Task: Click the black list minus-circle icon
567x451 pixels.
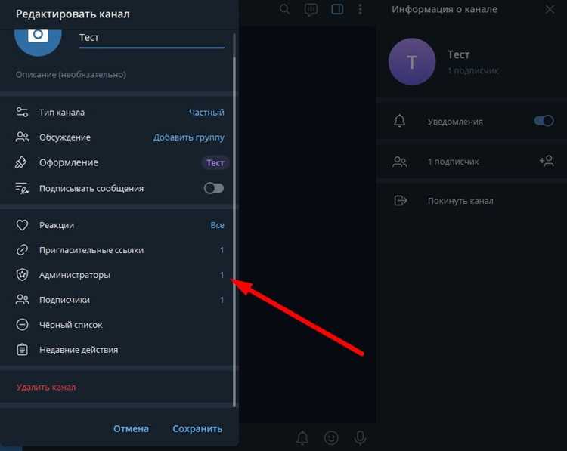Action: coord(22,325)
